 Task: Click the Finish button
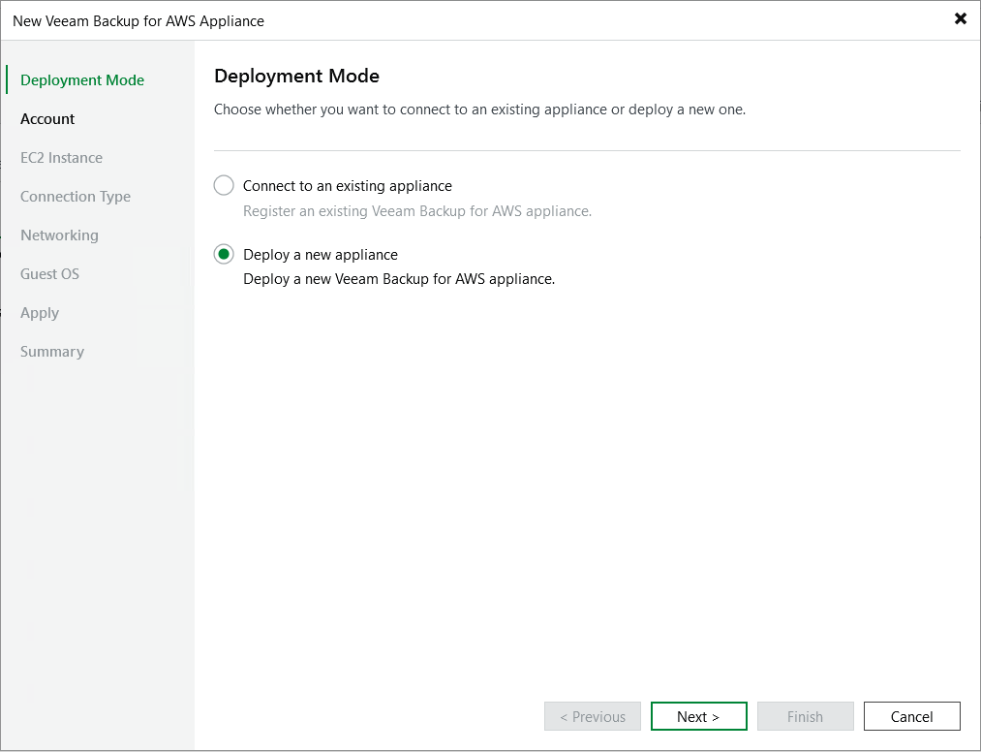805,716
